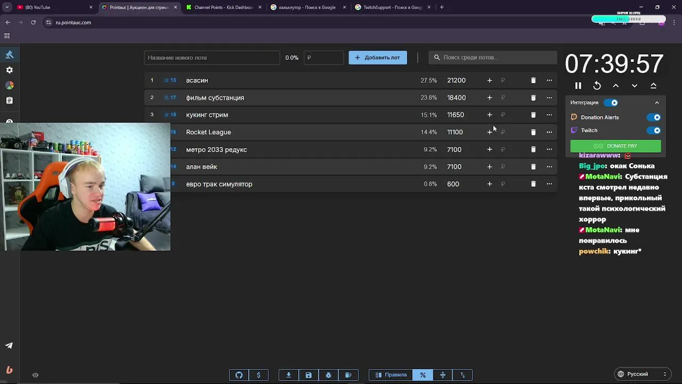
Task: Open the auction hammer page in sidebar
Action: click(x=9, y=54)
